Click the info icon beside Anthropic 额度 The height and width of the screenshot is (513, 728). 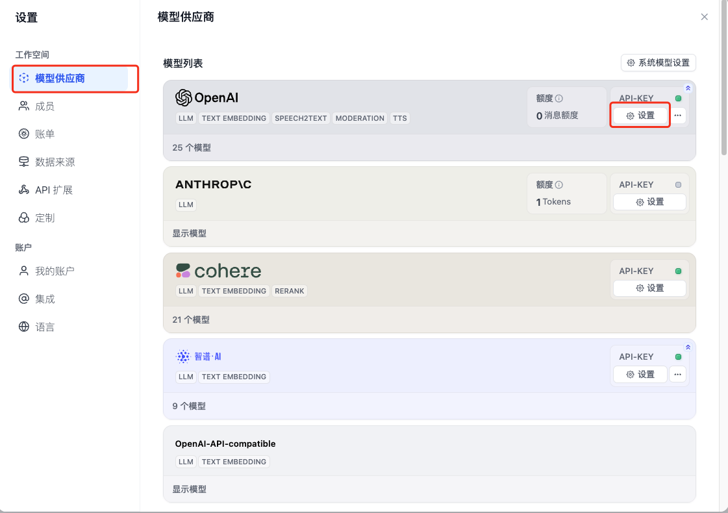[559, 185]
